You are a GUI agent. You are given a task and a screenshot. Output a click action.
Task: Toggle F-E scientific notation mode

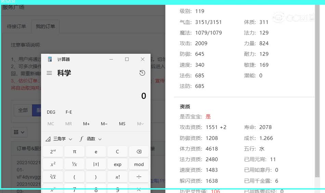pyautogui.click(x=69, y=112)
